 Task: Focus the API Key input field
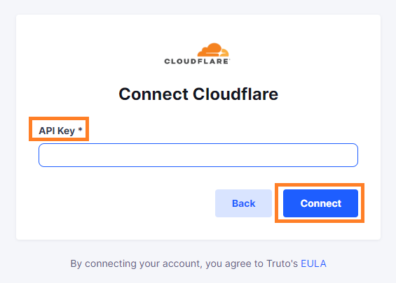(198, 155)
